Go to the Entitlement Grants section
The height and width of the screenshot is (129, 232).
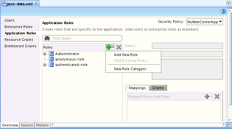click(x=20, y=46)
